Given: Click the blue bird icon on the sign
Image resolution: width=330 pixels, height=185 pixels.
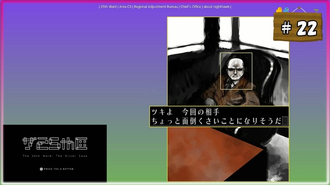Looking at the screenshot, I should click(x=286, y=10).
